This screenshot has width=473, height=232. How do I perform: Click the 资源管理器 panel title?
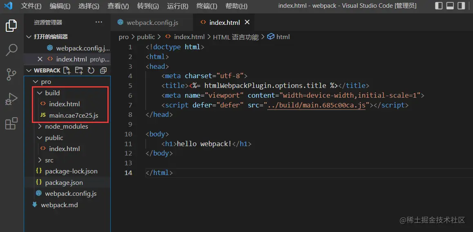(48, 22)
